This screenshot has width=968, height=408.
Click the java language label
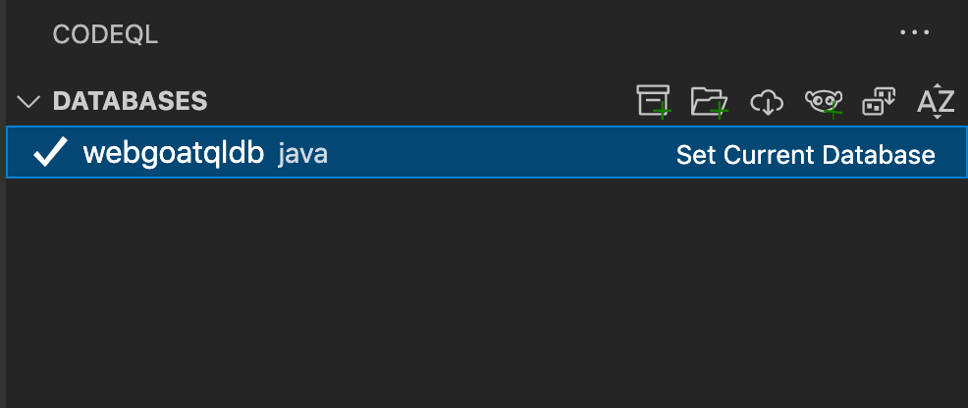302,154
